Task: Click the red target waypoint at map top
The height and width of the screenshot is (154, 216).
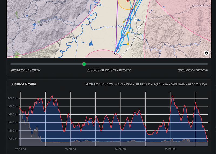Action: [128, 1]
